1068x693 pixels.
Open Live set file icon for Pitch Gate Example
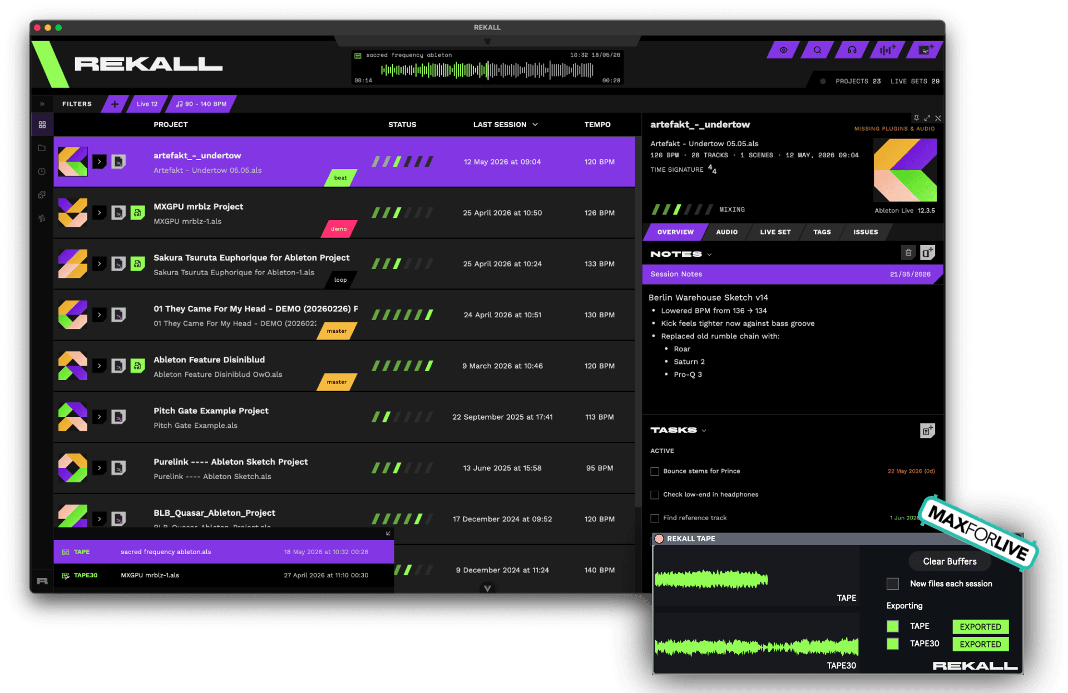(118, 417)
